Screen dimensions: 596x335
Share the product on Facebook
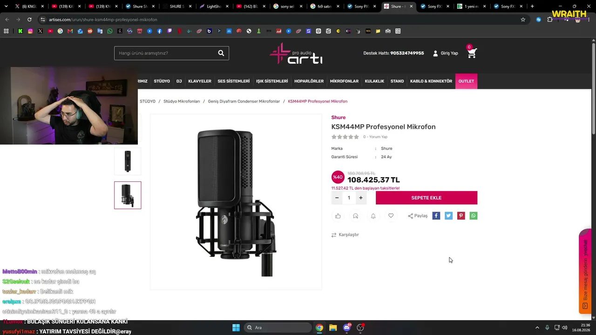pos(436,216)
